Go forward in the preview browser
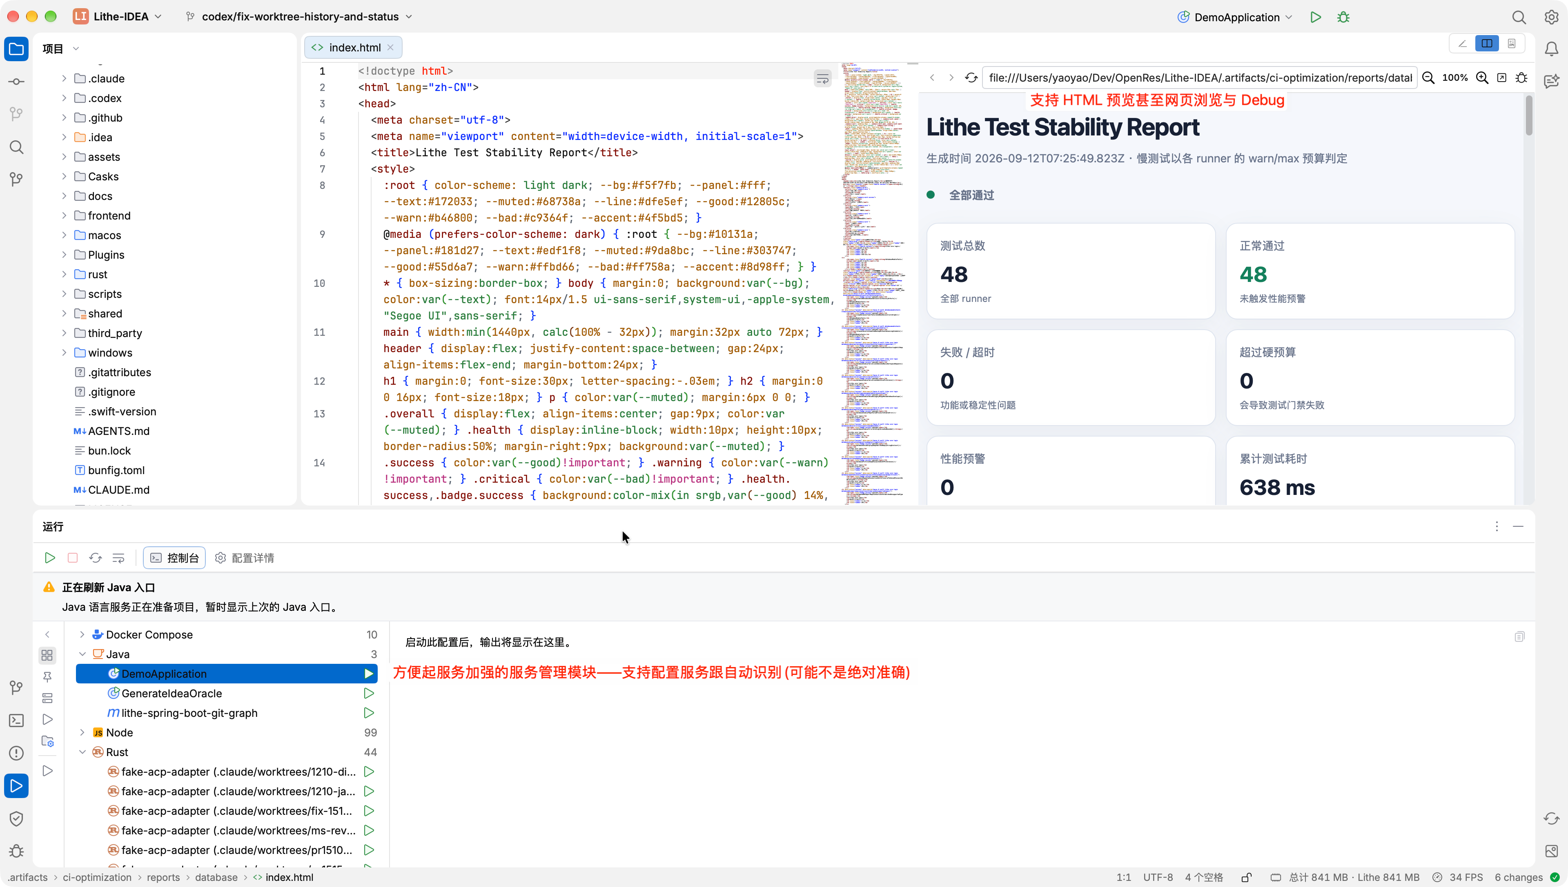 point(951,78)
